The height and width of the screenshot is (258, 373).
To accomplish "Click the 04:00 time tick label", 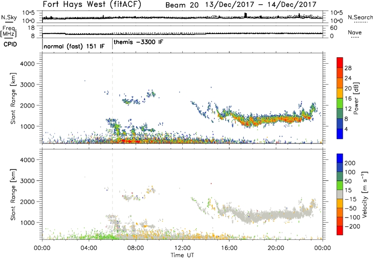I will click(x=89, y=248).
